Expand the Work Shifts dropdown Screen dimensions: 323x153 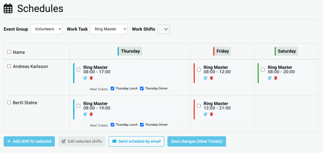[164, 29]
